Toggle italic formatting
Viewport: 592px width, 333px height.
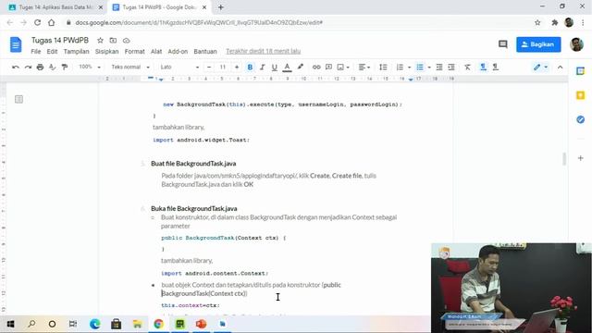(262, 68)
